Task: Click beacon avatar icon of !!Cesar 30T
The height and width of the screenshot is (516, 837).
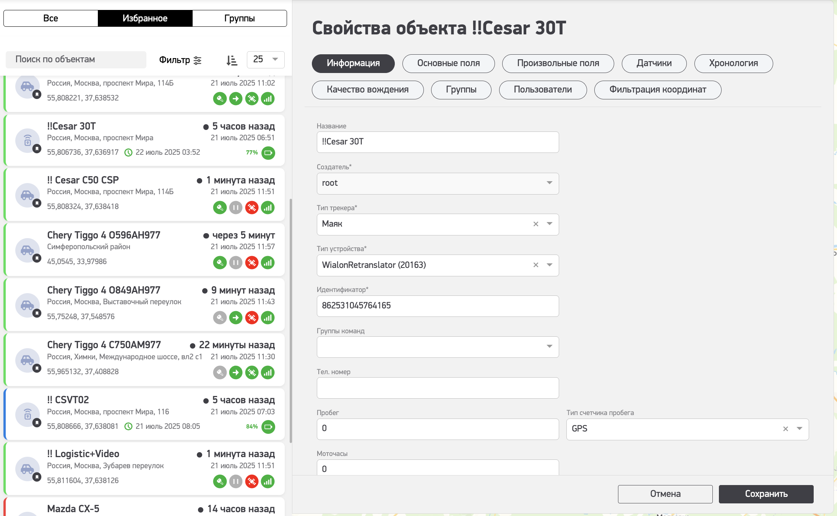Action: point(28,141)
